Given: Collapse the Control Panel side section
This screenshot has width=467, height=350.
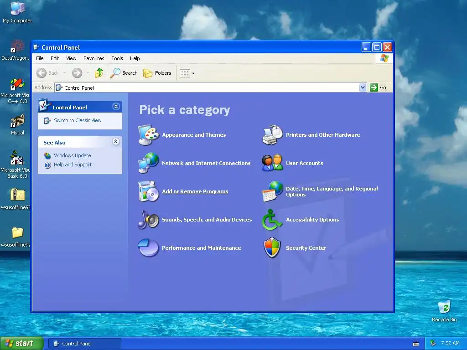Looking at the screenshot, I should (116, 107).
